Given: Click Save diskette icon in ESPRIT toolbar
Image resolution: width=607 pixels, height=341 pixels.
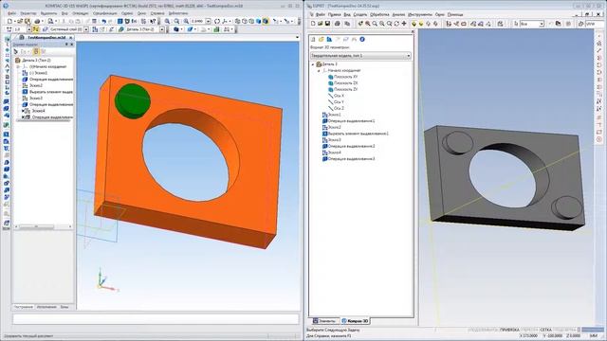Looking at the screenshot, I should pos(327,24).
